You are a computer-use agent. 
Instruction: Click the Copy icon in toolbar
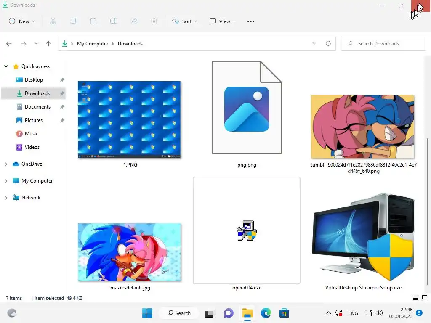pyautogui.click(x=73, y=21)
